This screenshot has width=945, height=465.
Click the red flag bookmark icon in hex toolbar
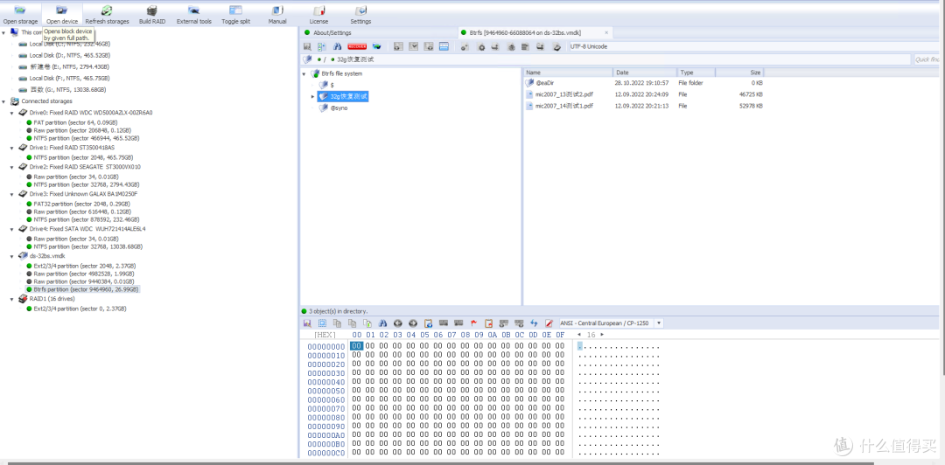(x=473, y=323)
